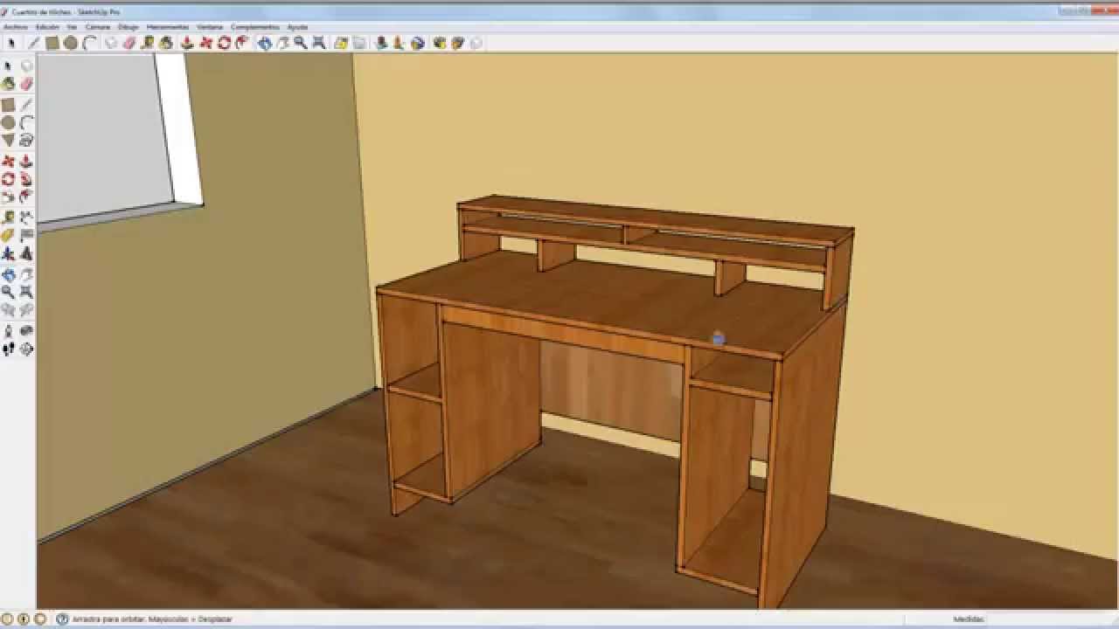The image size is (1119, 629).
Task: Select Axes tool in left tool palette
Action: pos(8,253)
